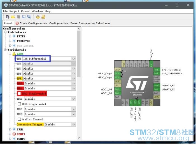Collapse the ADC1 tree node

point(10,54)
